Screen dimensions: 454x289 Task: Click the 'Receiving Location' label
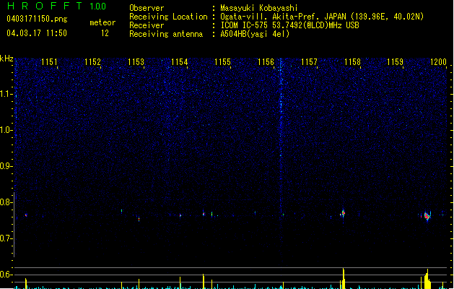click(x=168, y=17)
